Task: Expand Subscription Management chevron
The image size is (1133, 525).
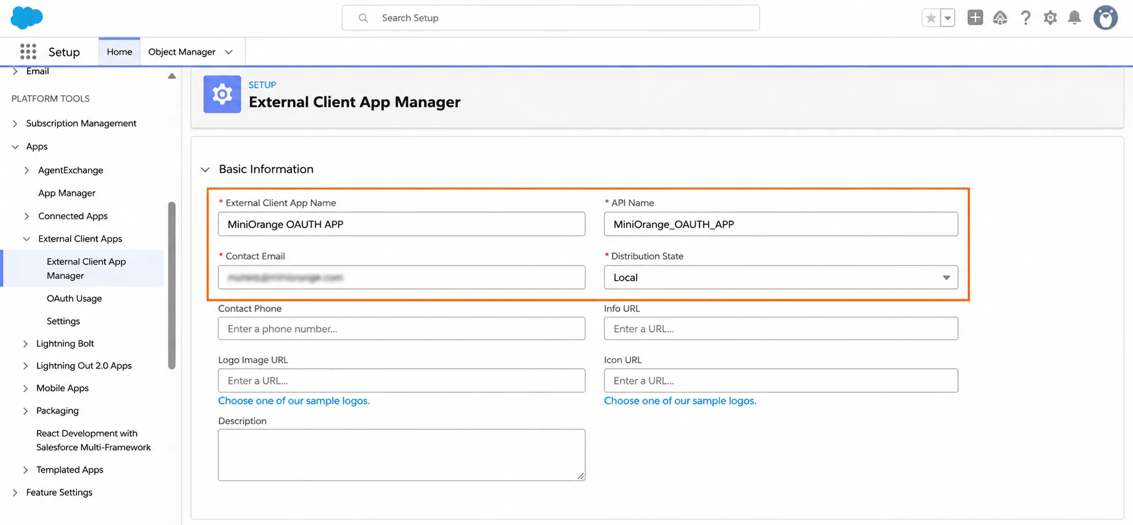Action: pos(15,124)
